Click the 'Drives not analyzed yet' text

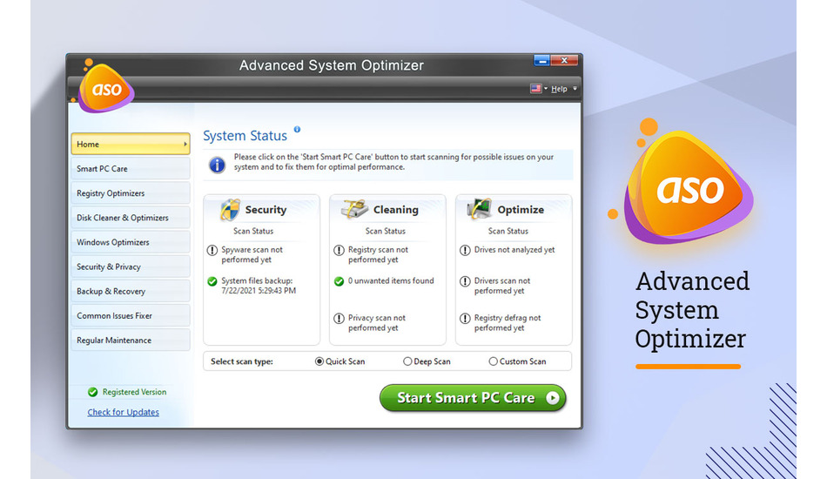(514, 250)
